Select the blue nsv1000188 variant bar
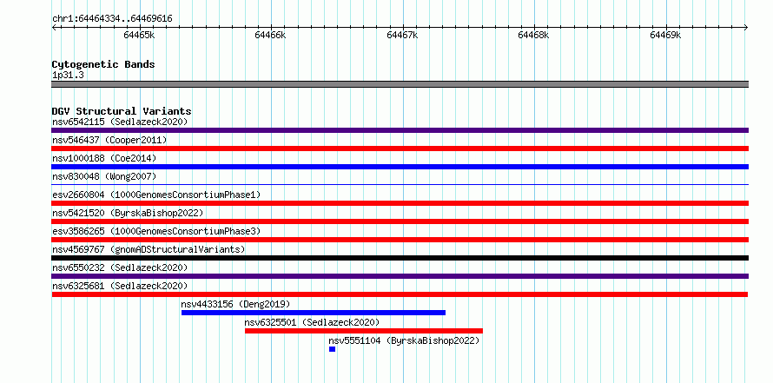 (400, 167)
